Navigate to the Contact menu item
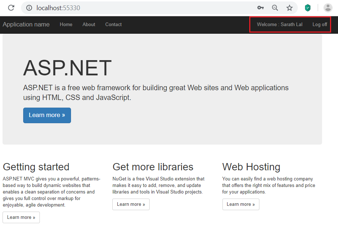Image resolution: width=338 pixels, height=229 pixels. [113, 24]
